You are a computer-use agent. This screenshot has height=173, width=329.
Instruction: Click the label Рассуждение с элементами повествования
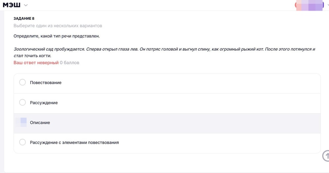(74, 142)
